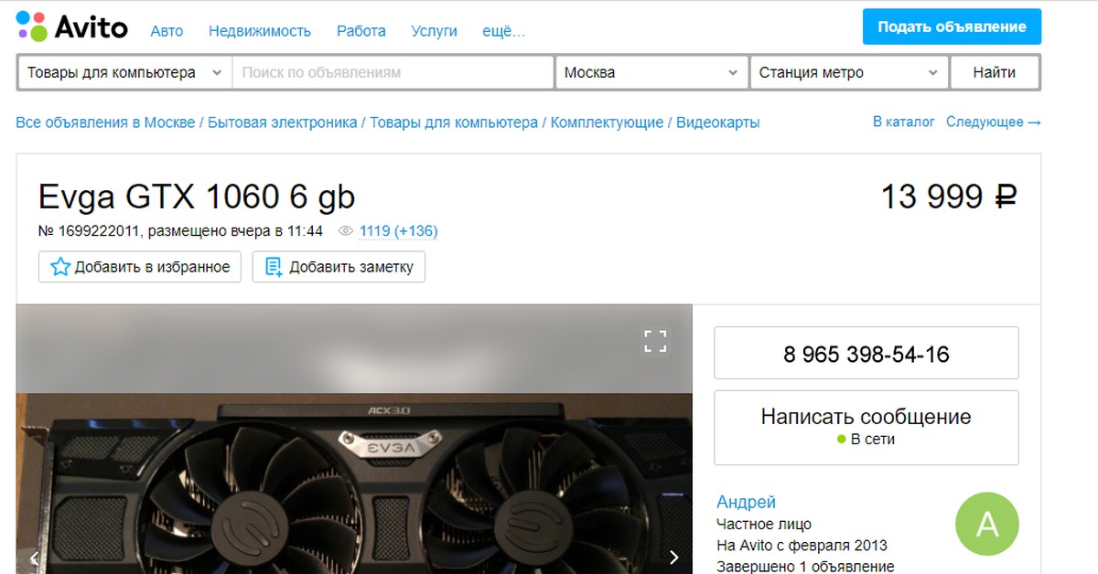Click the text На Avito с февраля 2013
This screenshot has height=574, width=1098.
[x=802, y=546]
